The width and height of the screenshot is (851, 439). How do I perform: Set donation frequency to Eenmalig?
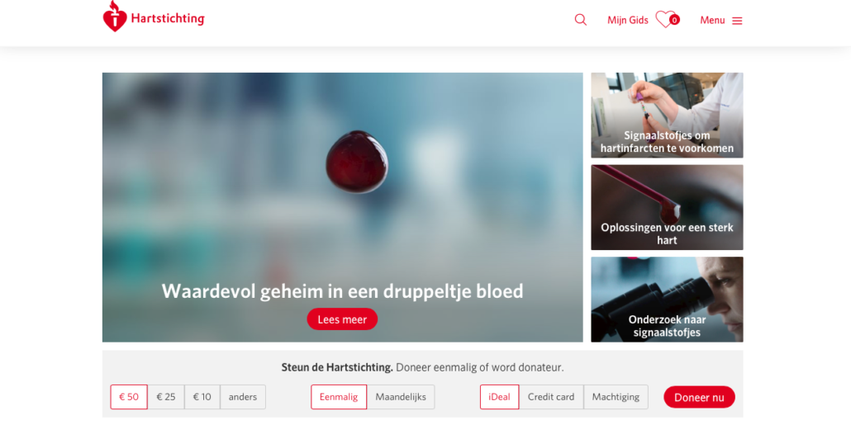tap(339, 397)
